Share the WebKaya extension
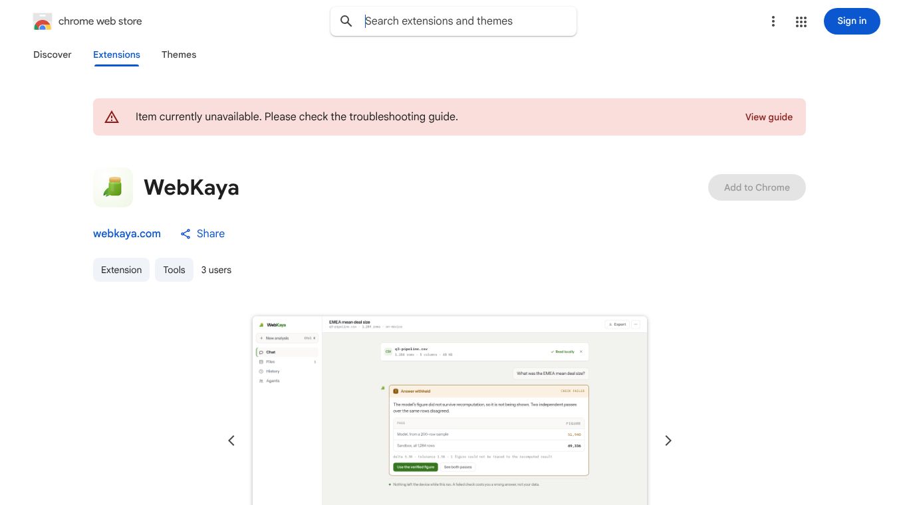 (203, 234)
